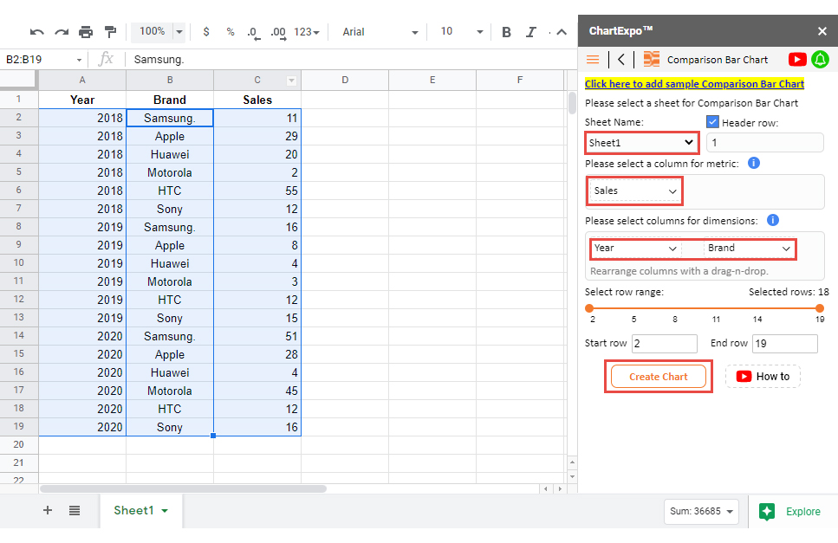Select the Paint format tool

tap(111, 32)
